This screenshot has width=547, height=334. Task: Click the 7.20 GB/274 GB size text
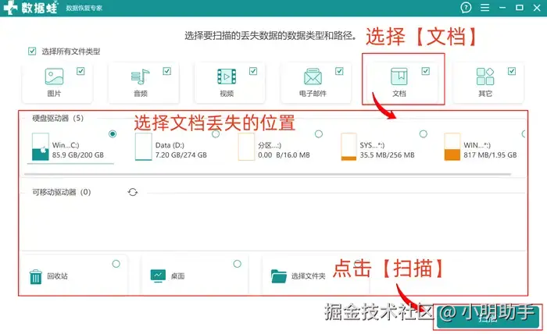coord(181,155)
